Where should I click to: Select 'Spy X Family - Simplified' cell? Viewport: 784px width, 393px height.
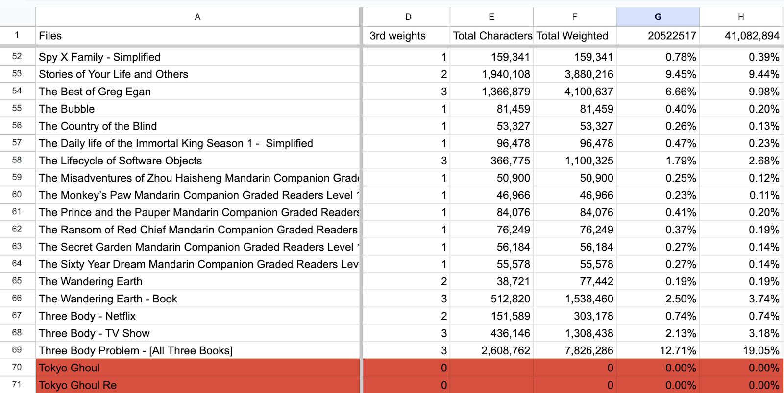[197, 57]
